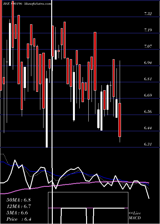Click the 6.81 price axis label

(x=148, y=79)
